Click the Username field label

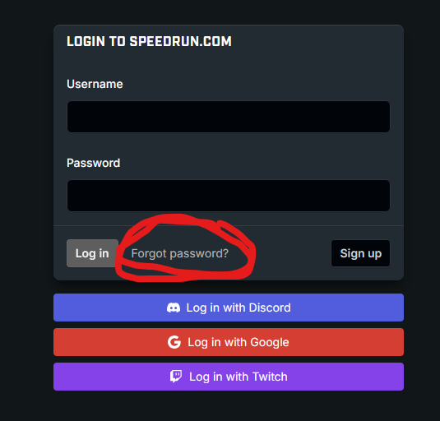(95, 84)
